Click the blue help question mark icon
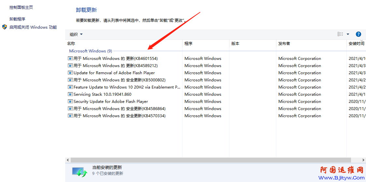 click(x=358, y=34)
